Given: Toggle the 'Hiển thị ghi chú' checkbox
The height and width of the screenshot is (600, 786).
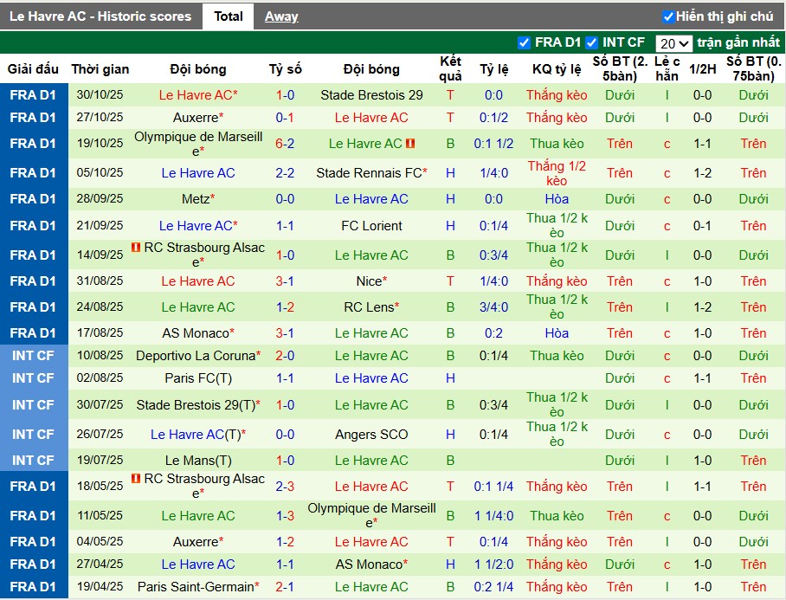Looking at the screenshot, I should point(668,16).
